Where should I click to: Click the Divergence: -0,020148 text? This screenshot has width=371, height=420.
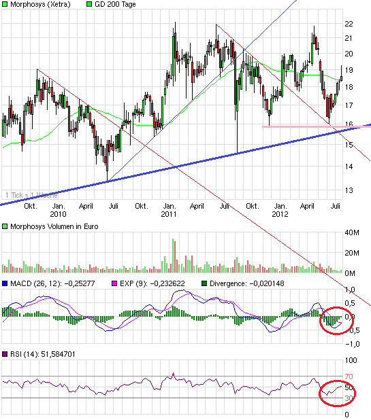pos(247,283)
